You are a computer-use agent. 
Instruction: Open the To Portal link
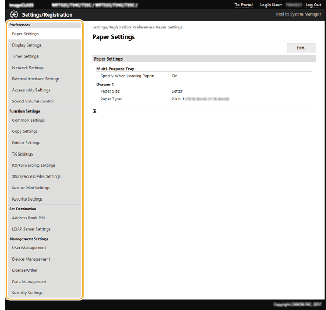tap(244, 5)
